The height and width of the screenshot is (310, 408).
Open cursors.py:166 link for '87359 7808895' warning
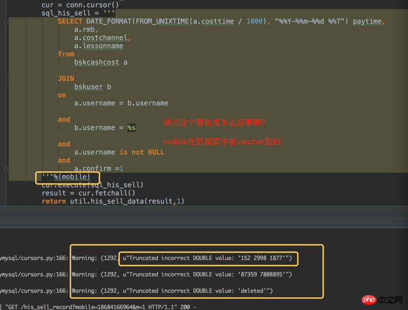34,274
